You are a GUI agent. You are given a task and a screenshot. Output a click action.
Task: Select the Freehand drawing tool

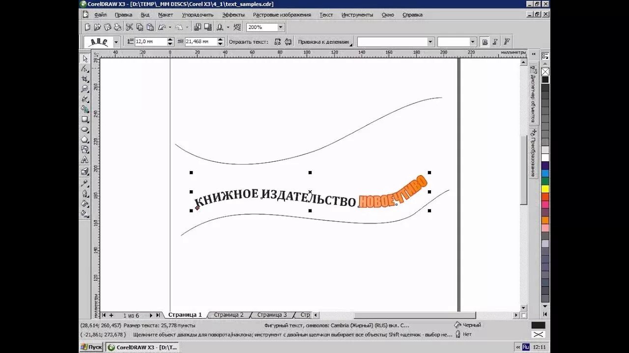[x=85, y=99]
